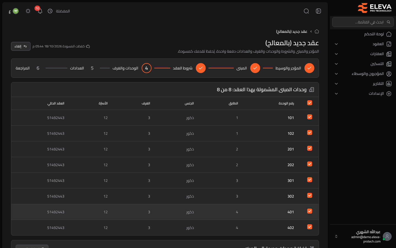Click the لوحة التحكم dashboard icon
396x248 pixels.
pyautogui.click(x=389, y=34)
